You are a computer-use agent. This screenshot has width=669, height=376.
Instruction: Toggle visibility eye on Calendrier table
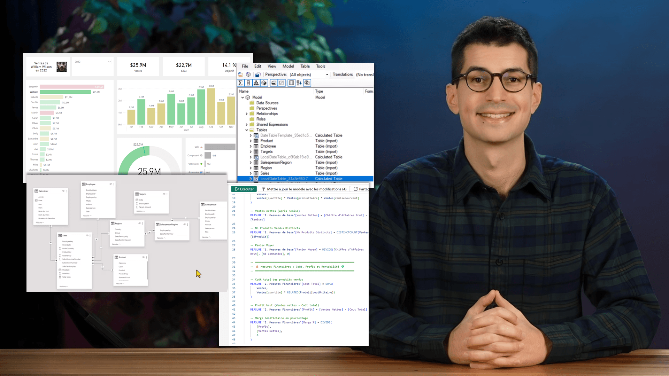[63, 191]
